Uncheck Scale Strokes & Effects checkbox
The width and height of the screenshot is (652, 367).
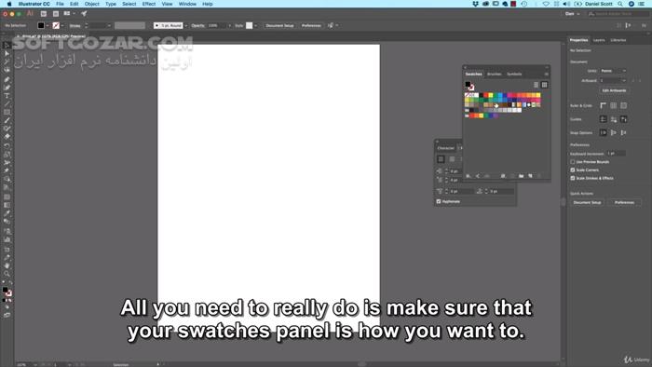point(573,178)
